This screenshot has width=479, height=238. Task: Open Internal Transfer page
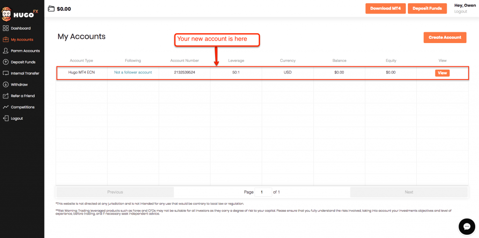coord(25,73)
